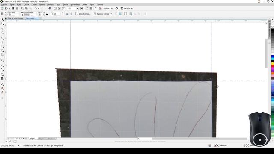Select the Polygon tool

tap(3, 55)
